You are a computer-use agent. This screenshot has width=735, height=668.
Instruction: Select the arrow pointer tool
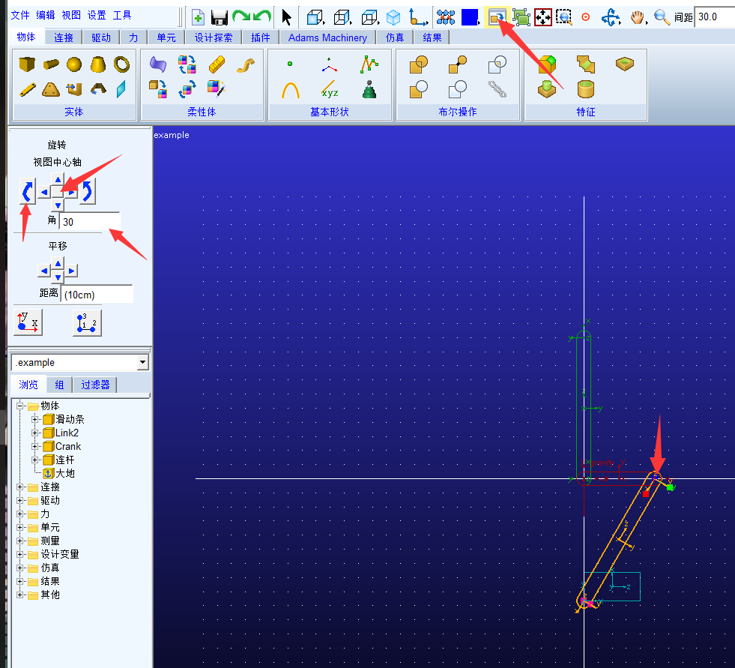286,17
